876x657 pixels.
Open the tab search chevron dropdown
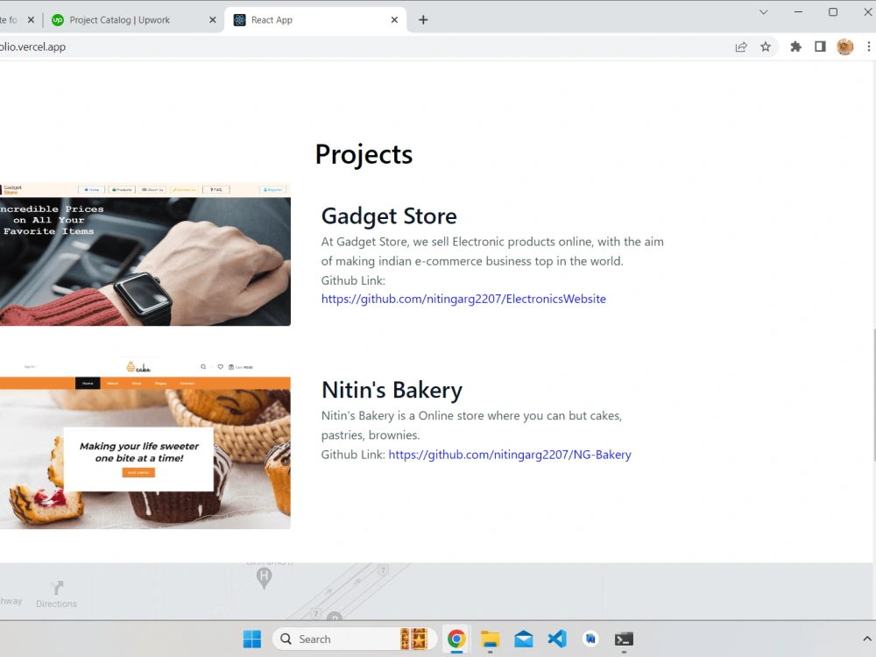pyautogui.click(x=763, y=13)
